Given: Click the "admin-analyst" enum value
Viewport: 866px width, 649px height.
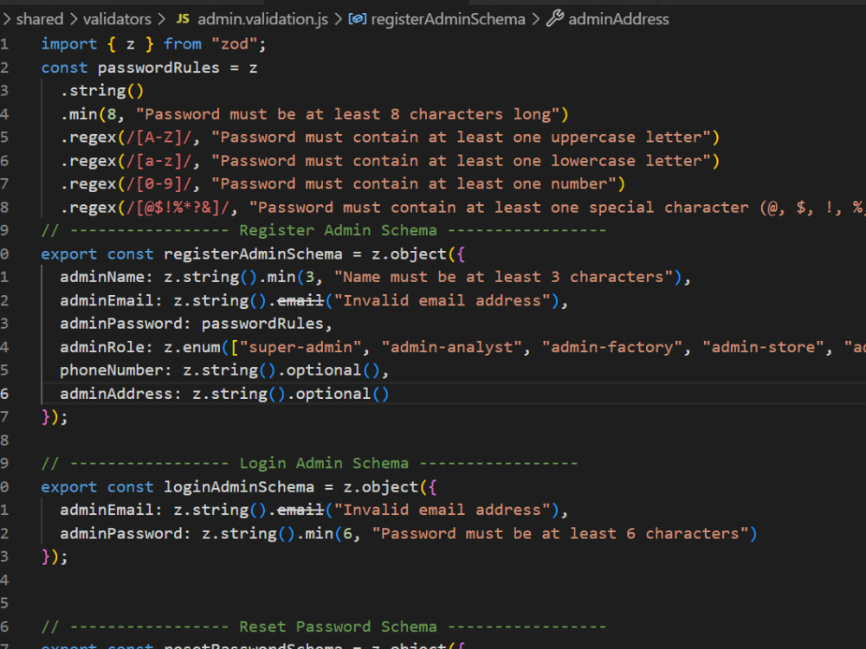Looking at the screenshot, I should point(451,347).
